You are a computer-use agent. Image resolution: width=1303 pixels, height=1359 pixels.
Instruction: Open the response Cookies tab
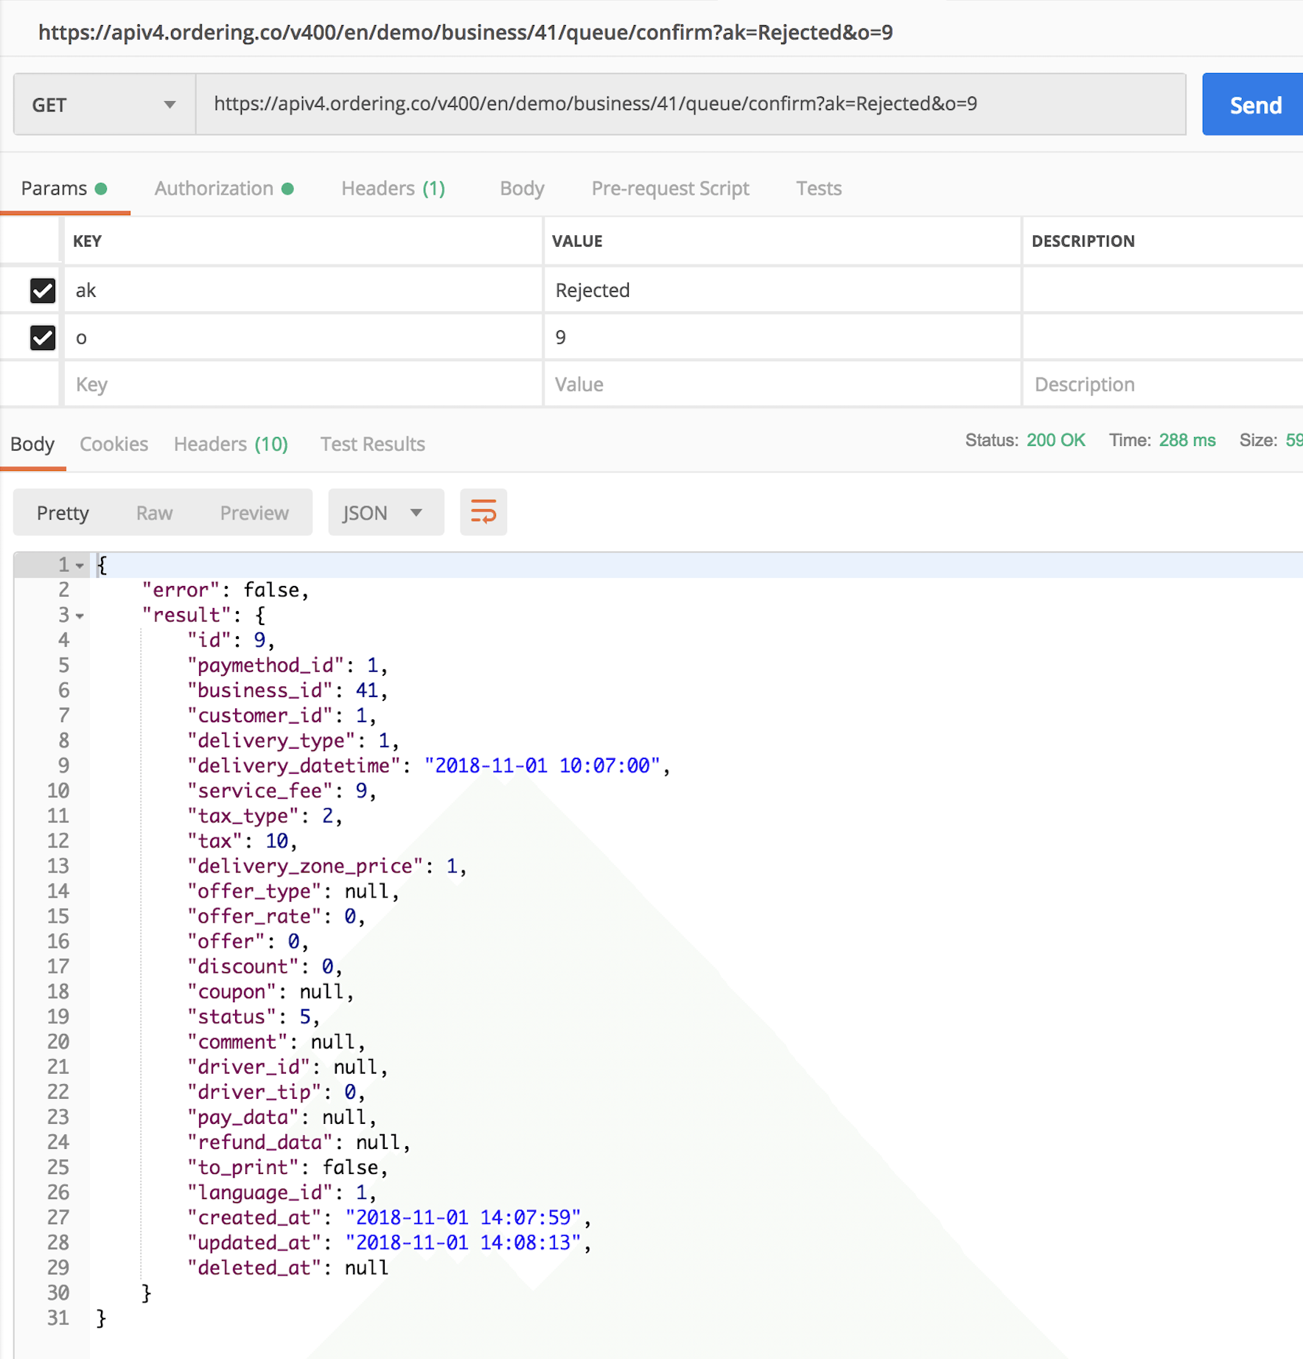pyautogui.click(x=113, y=444)
